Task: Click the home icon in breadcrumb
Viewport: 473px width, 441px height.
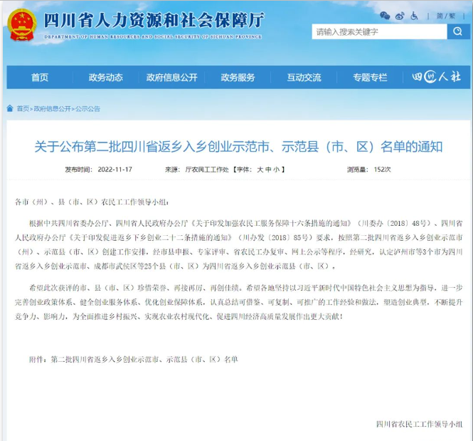Action: pos(10,109)
